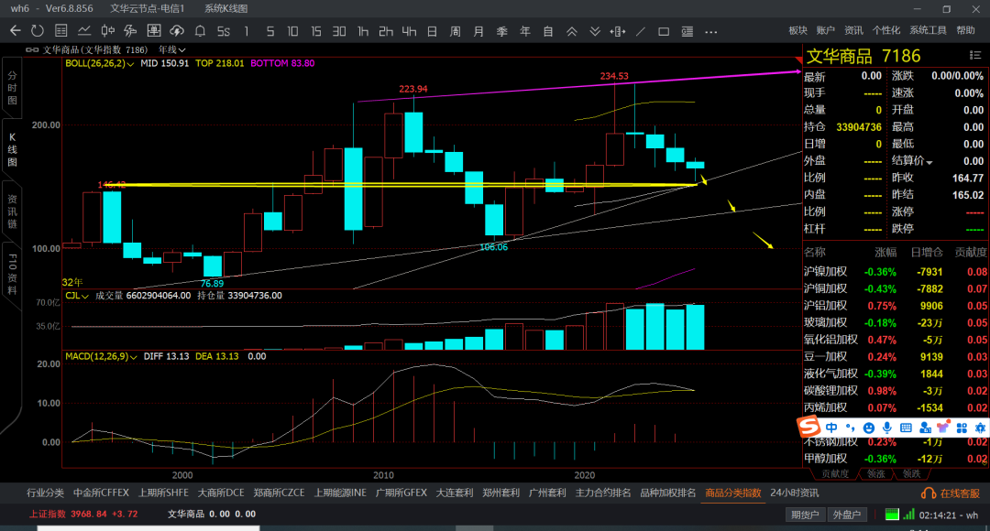Open the multi-period chart layout icon

click(153, 31)
